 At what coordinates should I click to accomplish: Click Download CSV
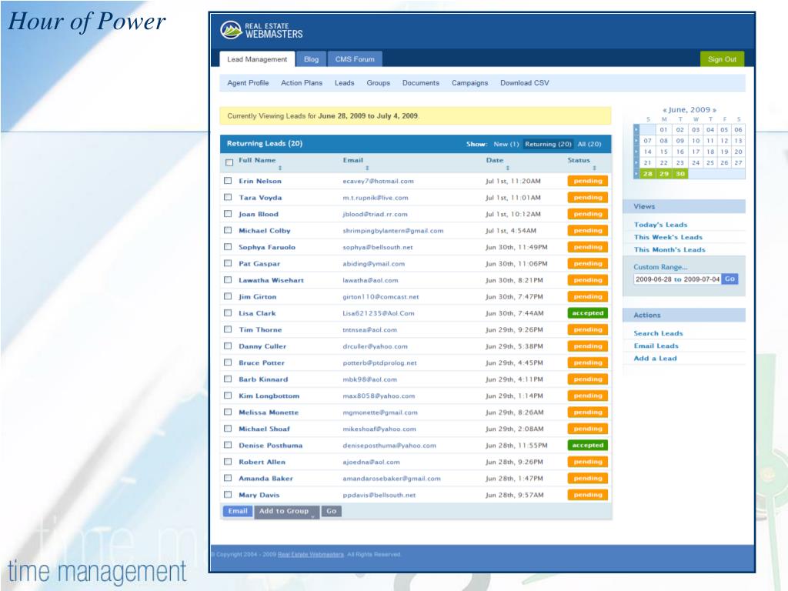click(524, 83)
